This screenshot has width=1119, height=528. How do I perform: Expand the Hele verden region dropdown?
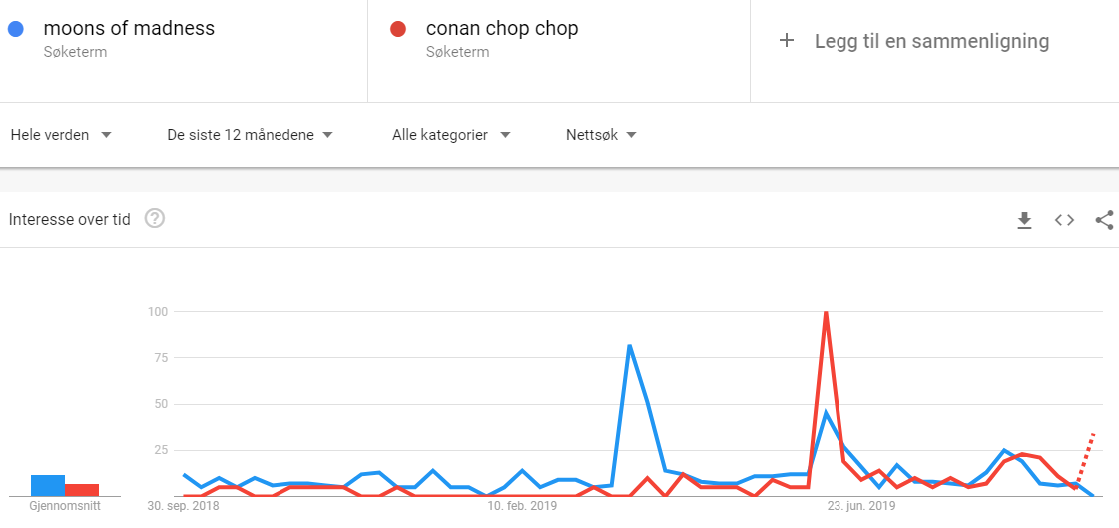tap(61, 135)
